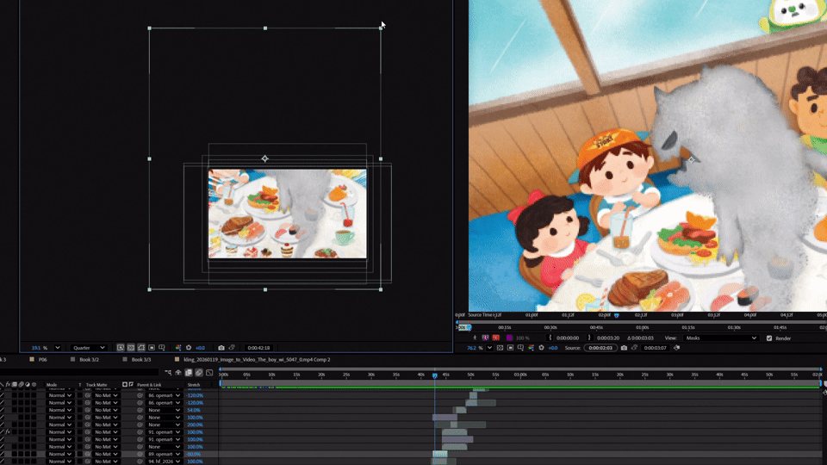
Task: Switch to the Book 3/3 timeline tab
Action: pyautogui.click(x=140, y=360)
